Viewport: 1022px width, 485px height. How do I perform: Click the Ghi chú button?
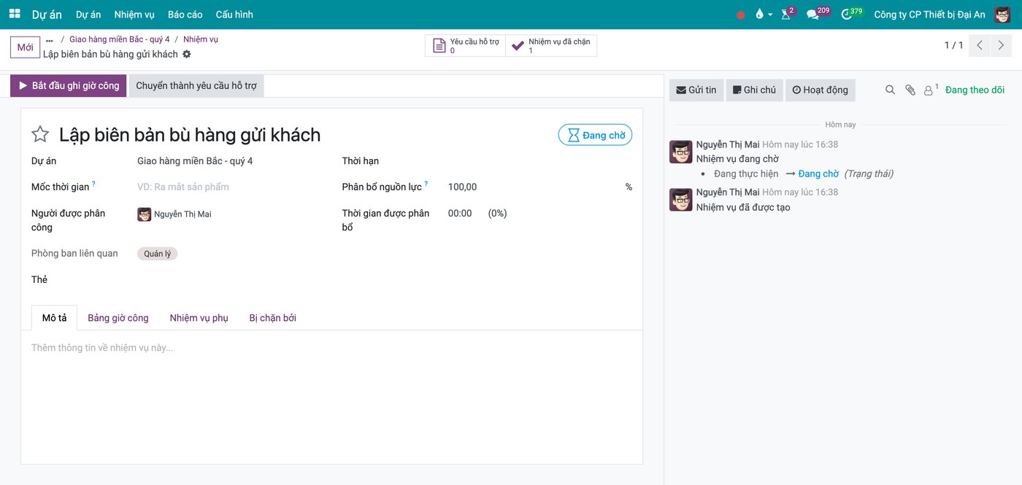click(754, 90)
